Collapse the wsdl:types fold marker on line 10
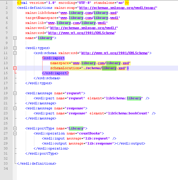The width and height of the screenshot is (178, 180). pyautogui.click(x=15, y=48)
